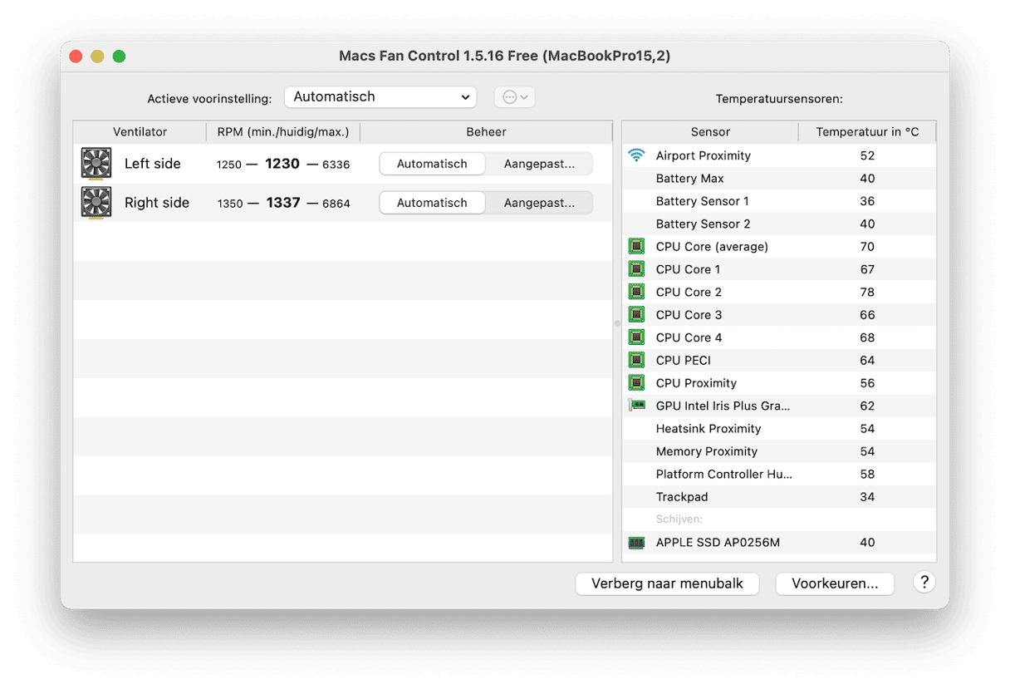Screen dimensions: 1010x689
Task: Click the Ventilator column header
Action: 140,132
